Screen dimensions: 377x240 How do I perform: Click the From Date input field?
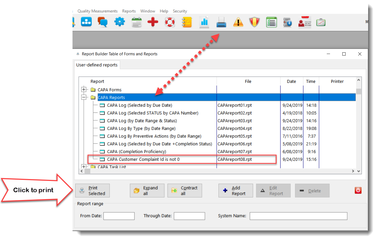tap(119, 216)
